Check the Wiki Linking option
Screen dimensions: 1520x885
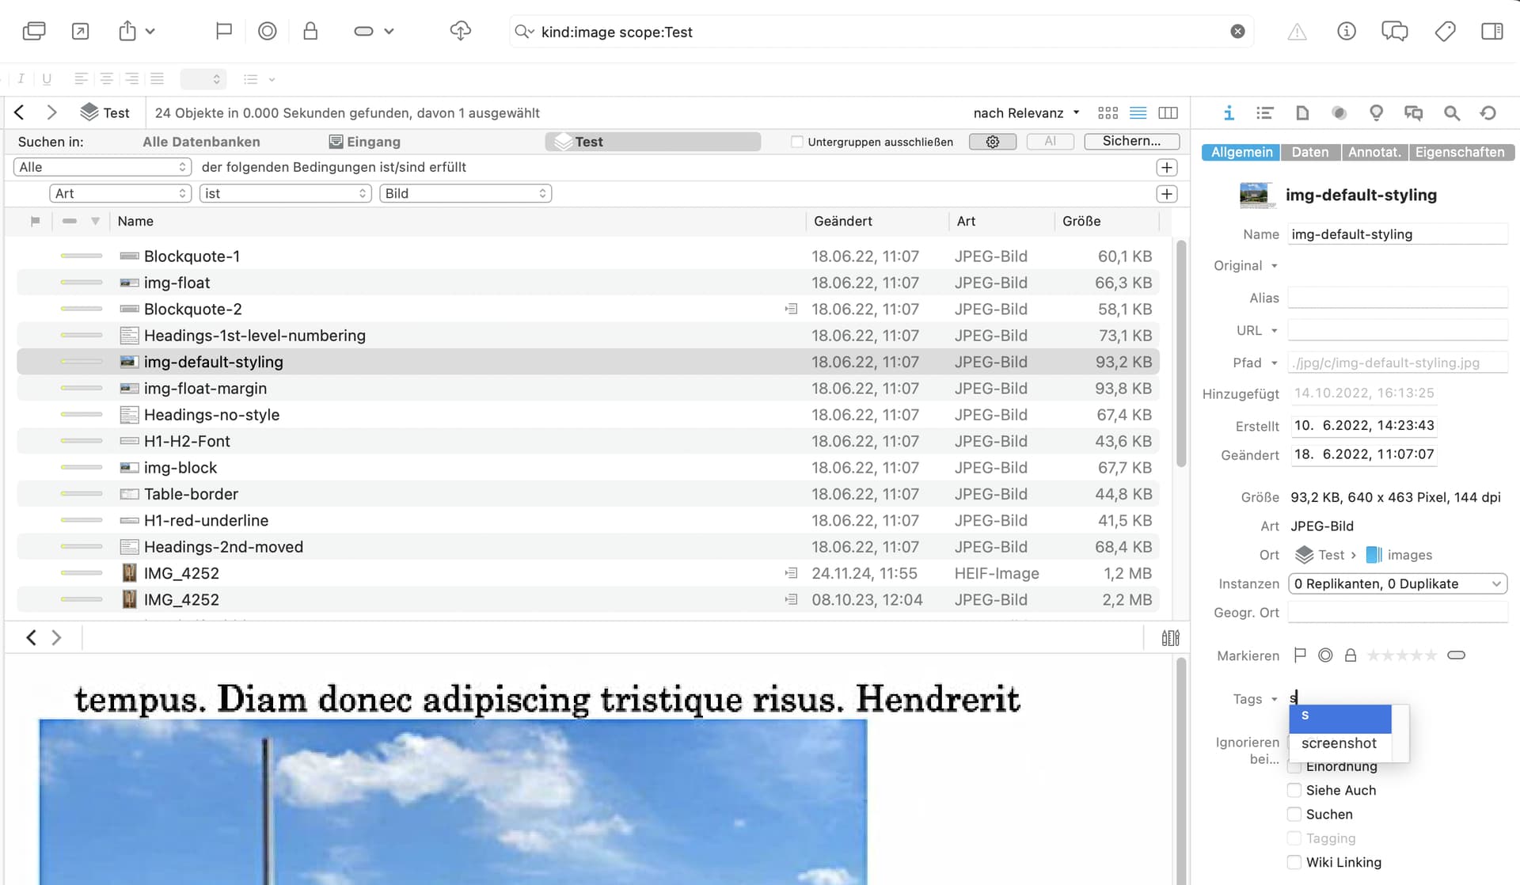coord(1294,862)
